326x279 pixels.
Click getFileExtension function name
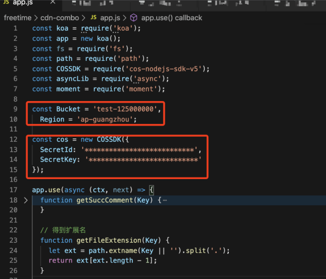tap(109, 240)
